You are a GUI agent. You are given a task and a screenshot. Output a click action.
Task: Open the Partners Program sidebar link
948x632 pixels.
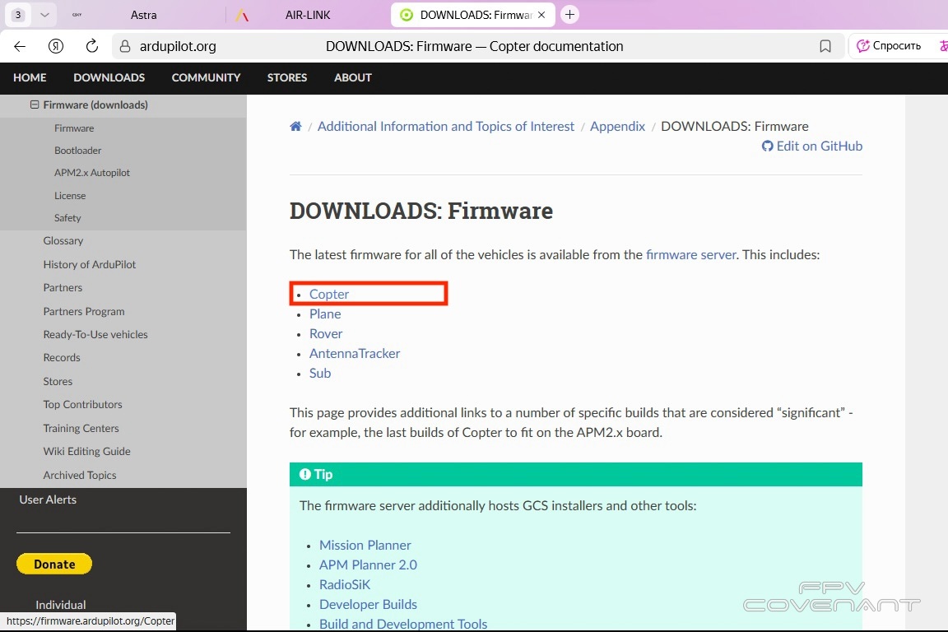pos(83,311)
